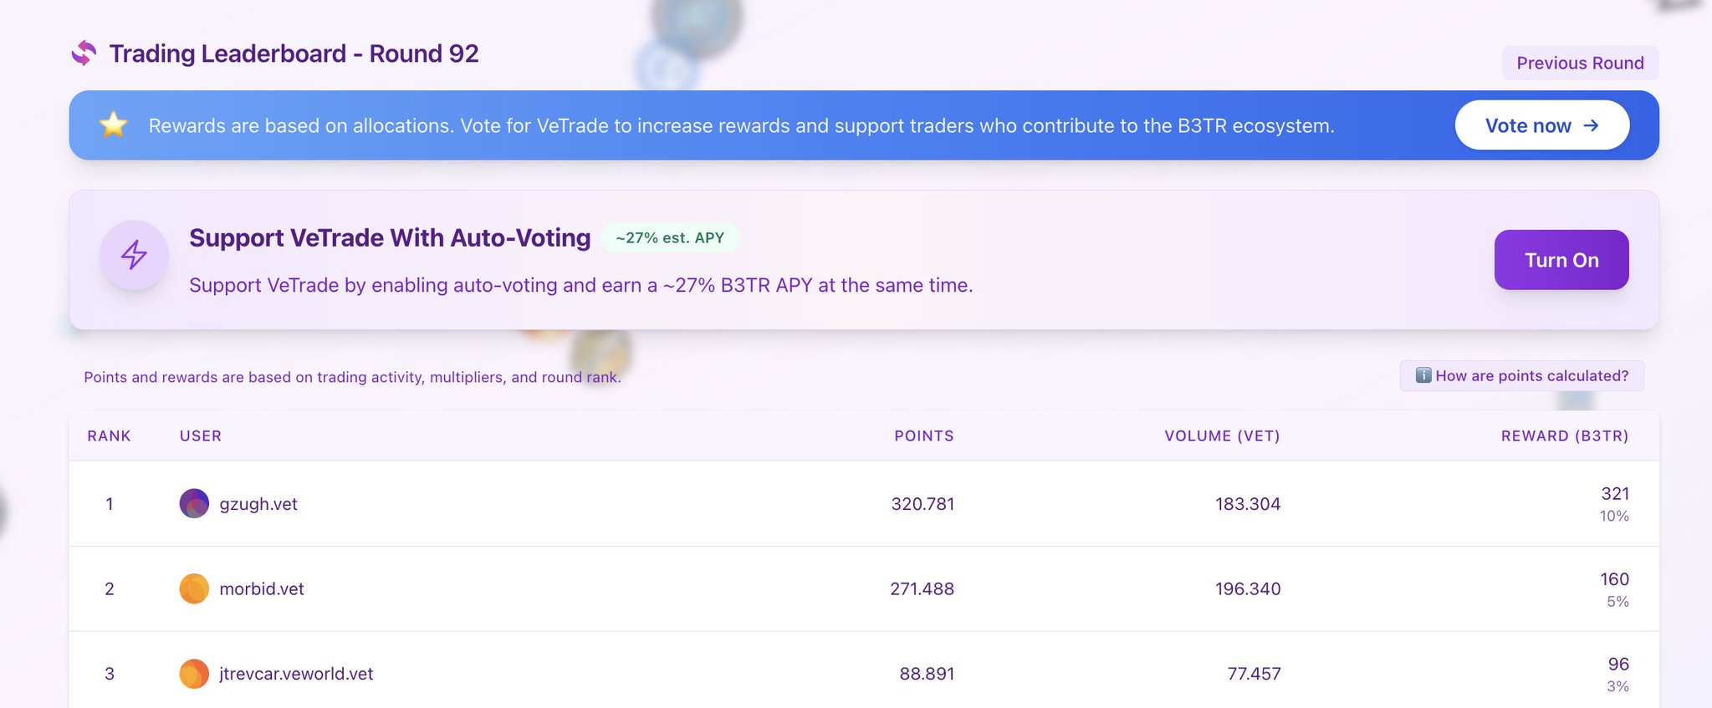
Task: Click gzugh.vet avatar icon
Action: pyautogui.click(x=194, y=504)
